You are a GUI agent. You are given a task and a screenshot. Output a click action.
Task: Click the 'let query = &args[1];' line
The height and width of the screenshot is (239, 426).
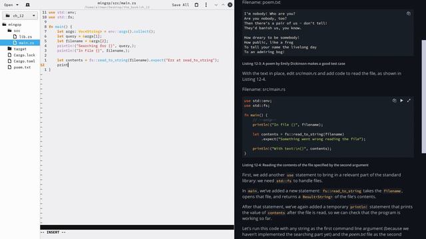[79, 36]
